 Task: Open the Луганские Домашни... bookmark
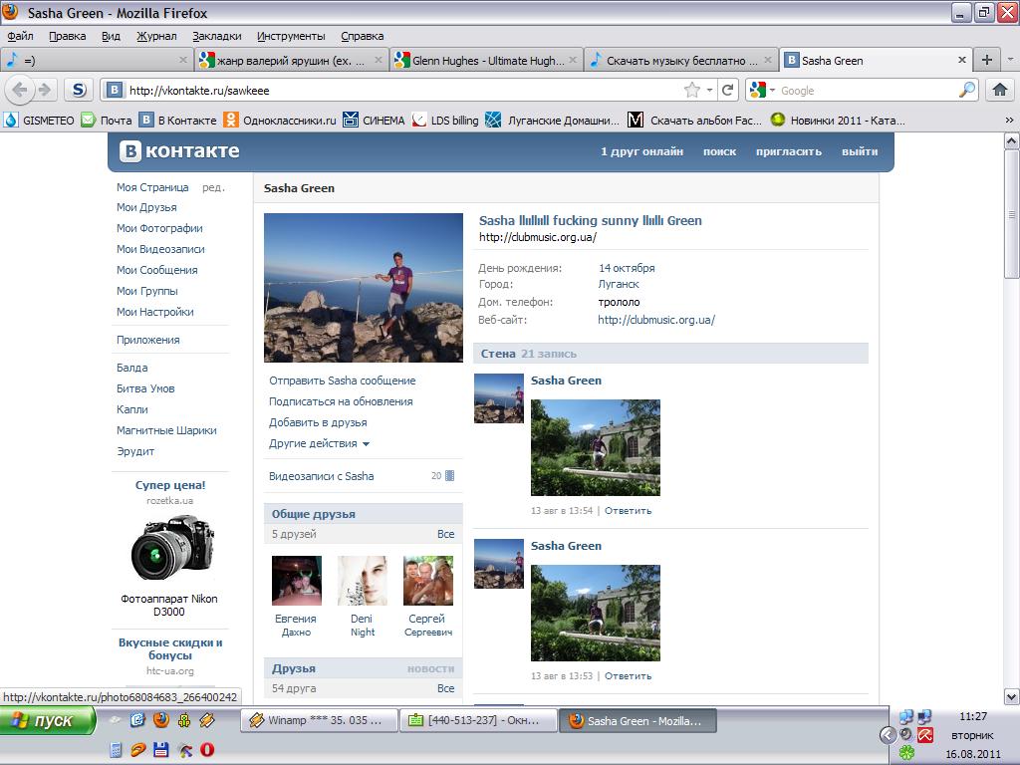click(553, 121)
